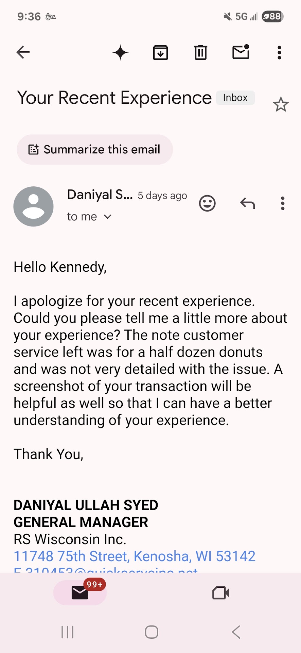Expand recipient details next to 'to me'

point(108,217)
